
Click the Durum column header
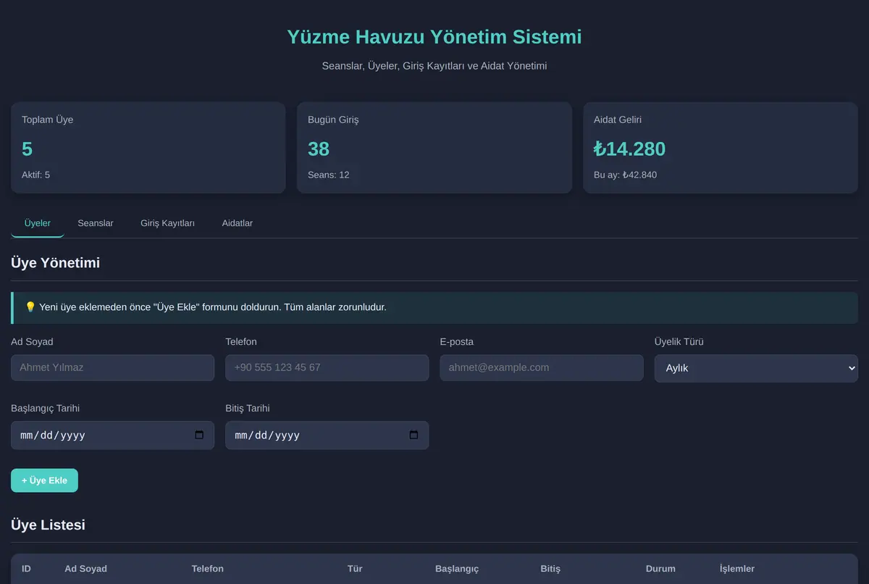(x=660, y=569)
